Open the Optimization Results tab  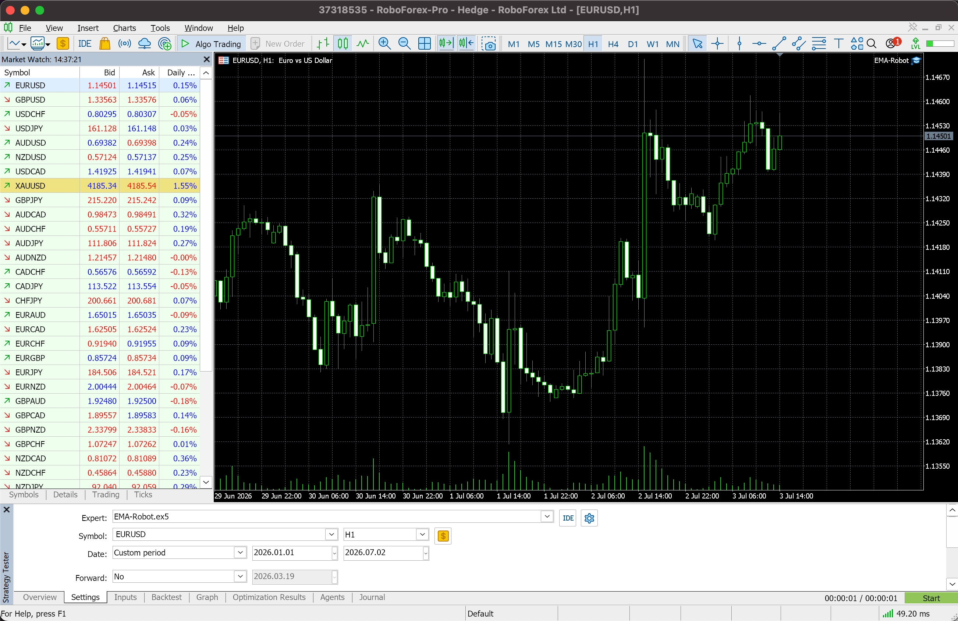(x=269, y=597)
